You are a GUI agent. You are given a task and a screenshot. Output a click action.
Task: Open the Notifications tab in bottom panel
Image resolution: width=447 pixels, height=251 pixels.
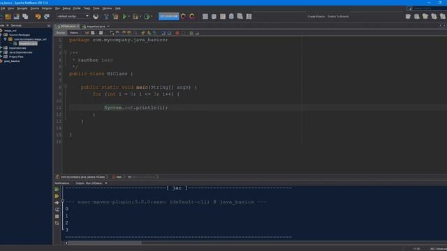tap(62, 183)
